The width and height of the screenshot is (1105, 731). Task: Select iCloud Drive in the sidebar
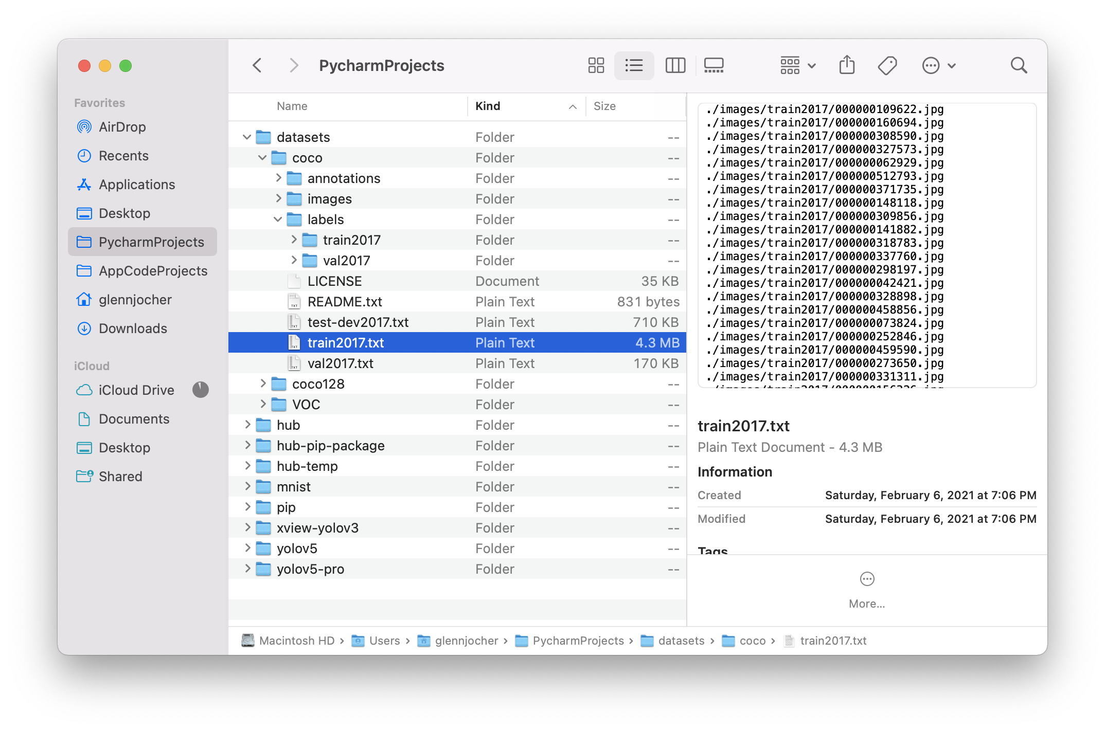pos(136,390)
